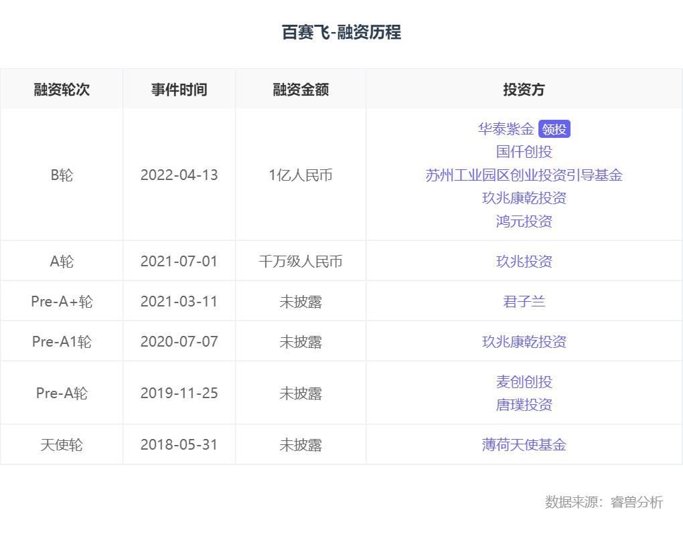Open 苏州工业园区创业投资引导基金 link

524,175
